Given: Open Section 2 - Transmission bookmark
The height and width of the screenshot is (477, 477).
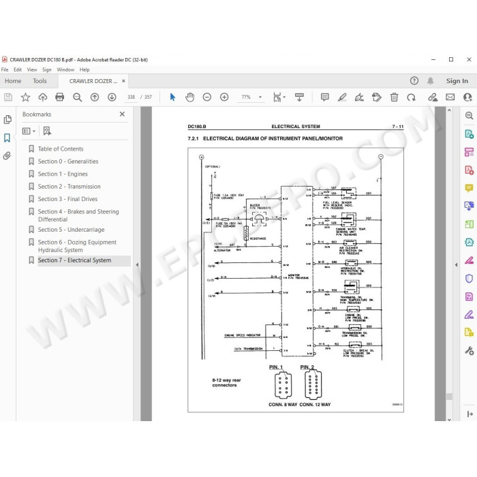Looking at the screenshot, I should tap(69, 187).
